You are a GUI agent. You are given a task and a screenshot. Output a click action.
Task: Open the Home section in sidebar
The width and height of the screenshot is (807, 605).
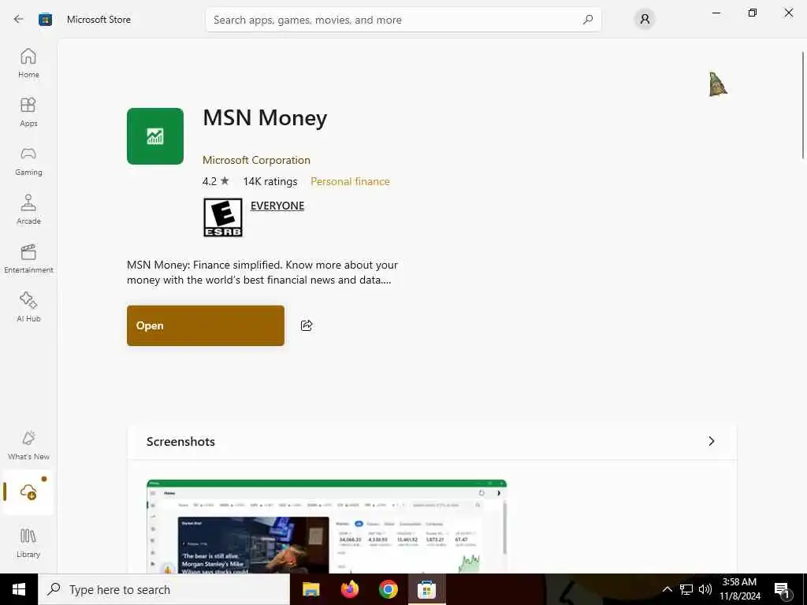(x=28, y=63)
